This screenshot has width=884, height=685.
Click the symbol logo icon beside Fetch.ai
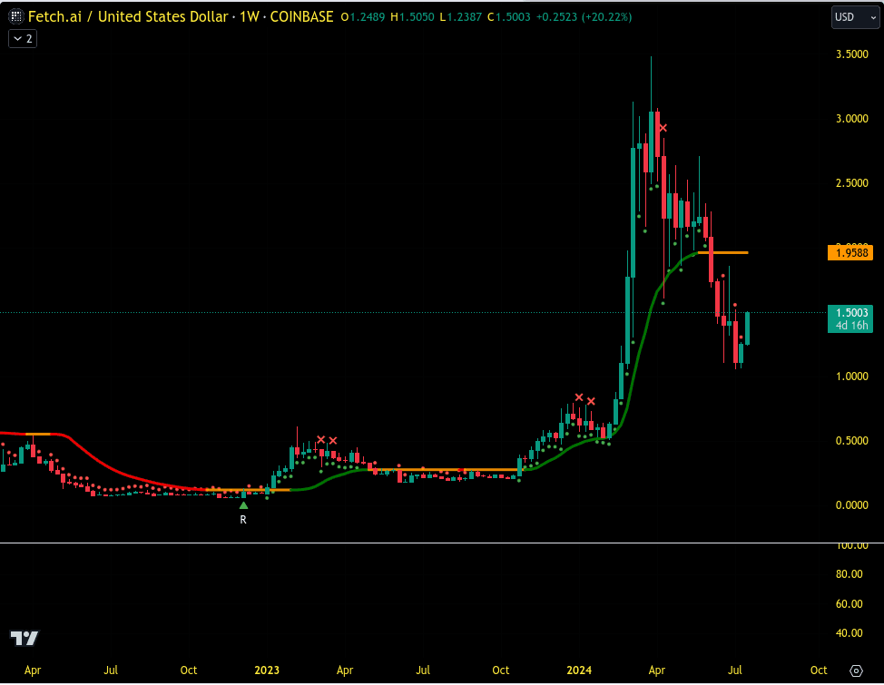click(x=15, y=17)
